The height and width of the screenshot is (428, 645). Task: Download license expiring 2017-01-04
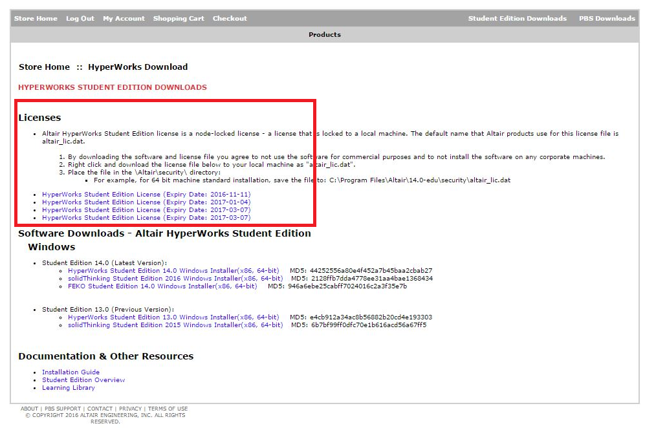(146, 202)
